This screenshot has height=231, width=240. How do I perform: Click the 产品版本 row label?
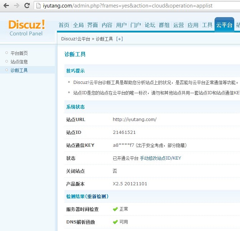pyautogui.click(x=75, y=184)
